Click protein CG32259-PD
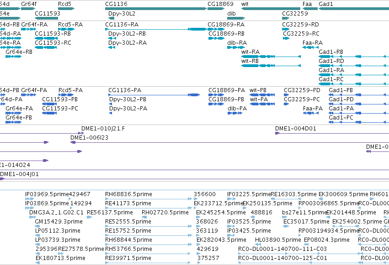This screenshot has height=265, width=389. tap(286, 95)
